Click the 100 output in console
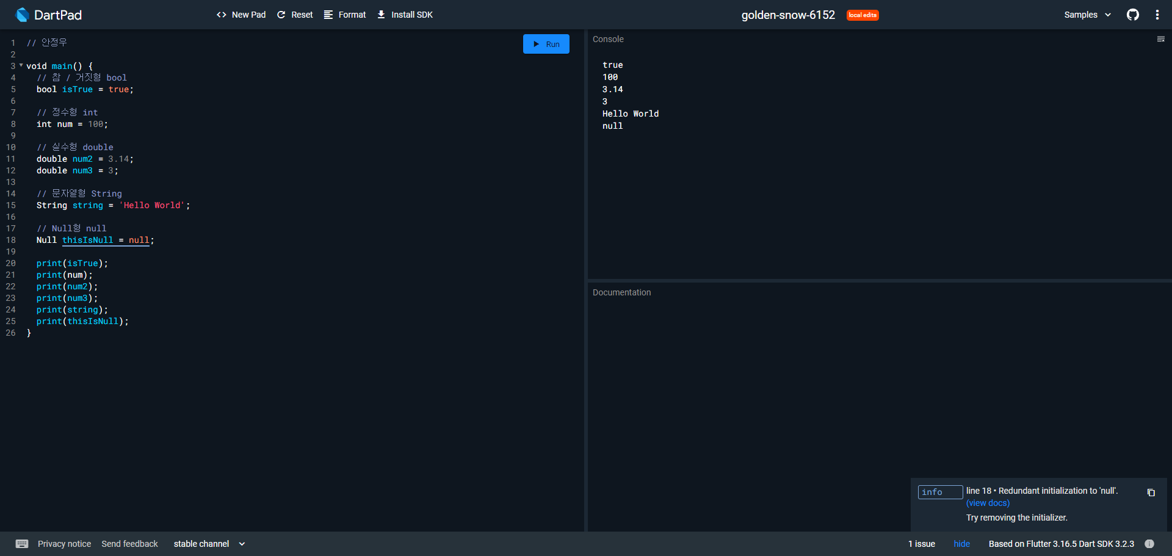The image size is (1172, 556). [610, 77]
